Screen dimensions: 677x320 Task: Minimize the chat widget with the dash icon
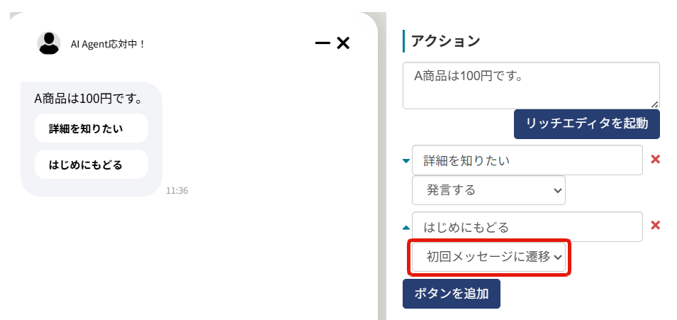[323, 43]
